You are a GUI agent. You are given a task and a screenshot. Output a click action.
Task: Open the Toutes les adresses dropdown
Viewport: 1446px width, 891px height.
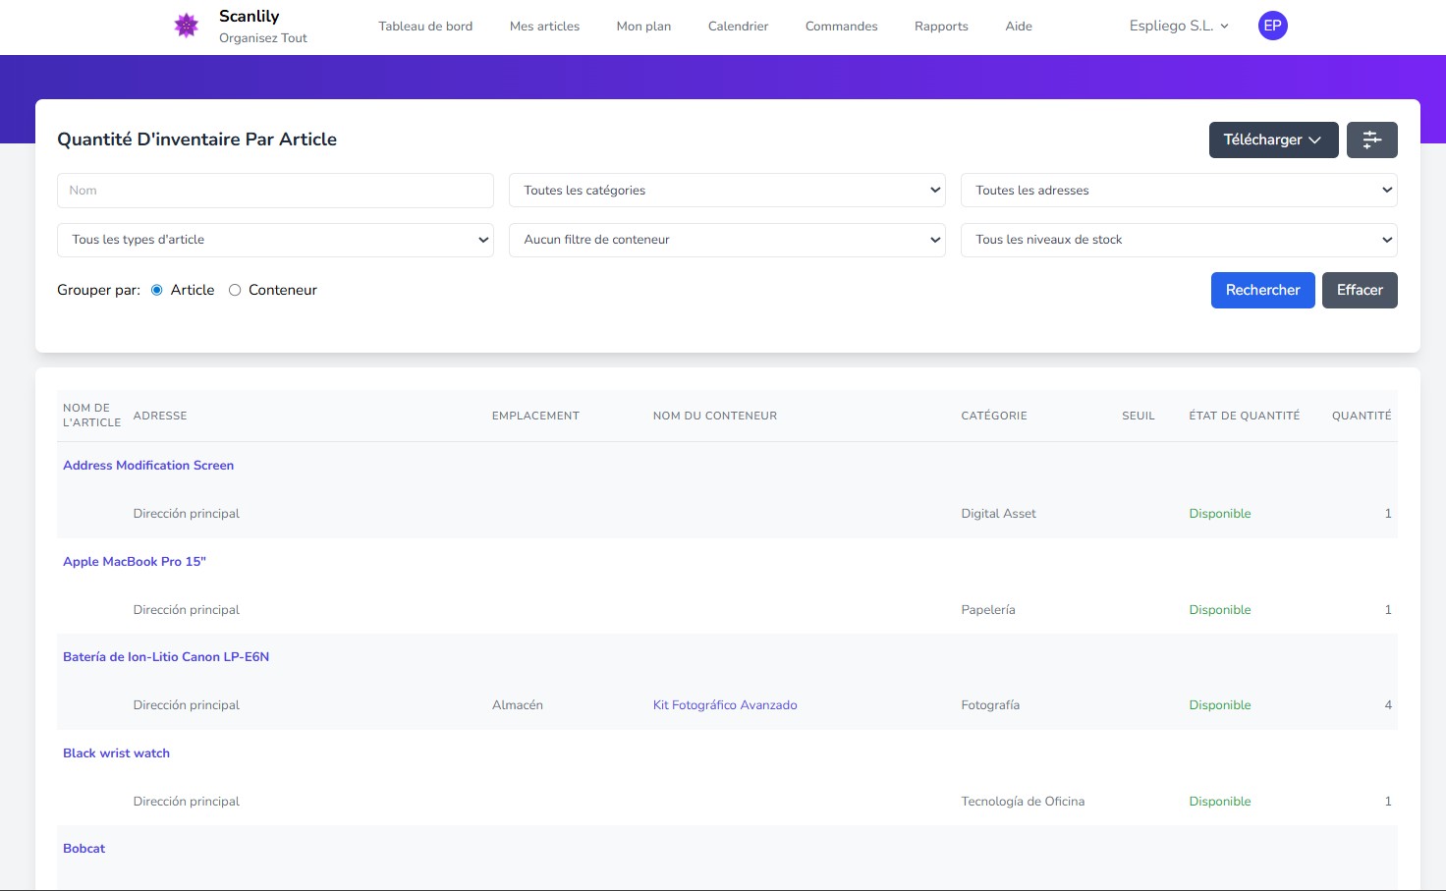(x=1179, y=191)
